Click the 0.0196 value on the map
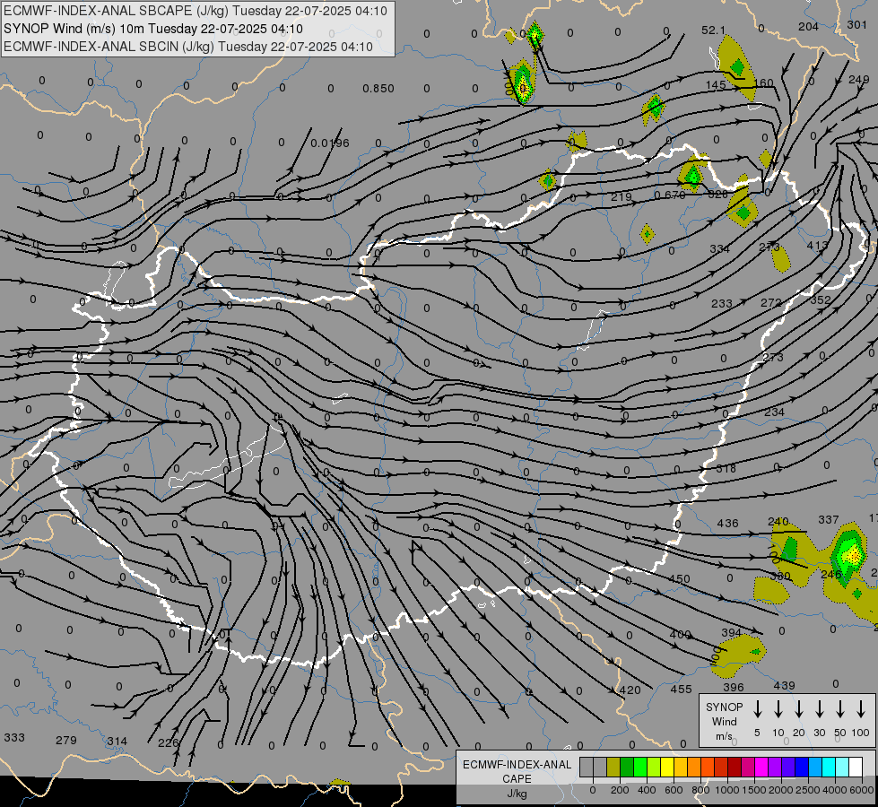The height and width of the screenshot is (807, 878). [330, 143]
